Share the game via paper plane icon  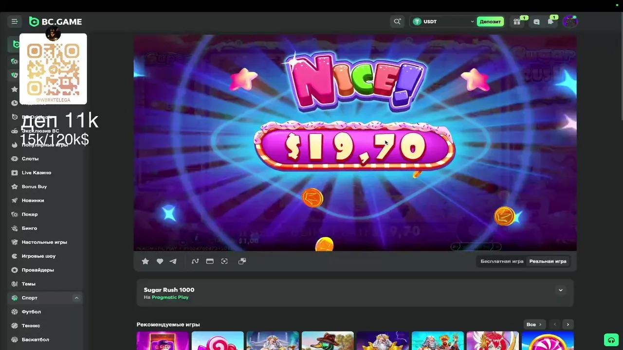173,261
